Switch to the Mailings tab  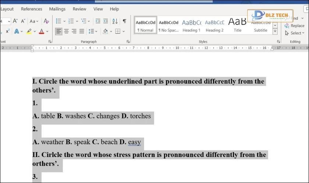click(x=57, y=9)
